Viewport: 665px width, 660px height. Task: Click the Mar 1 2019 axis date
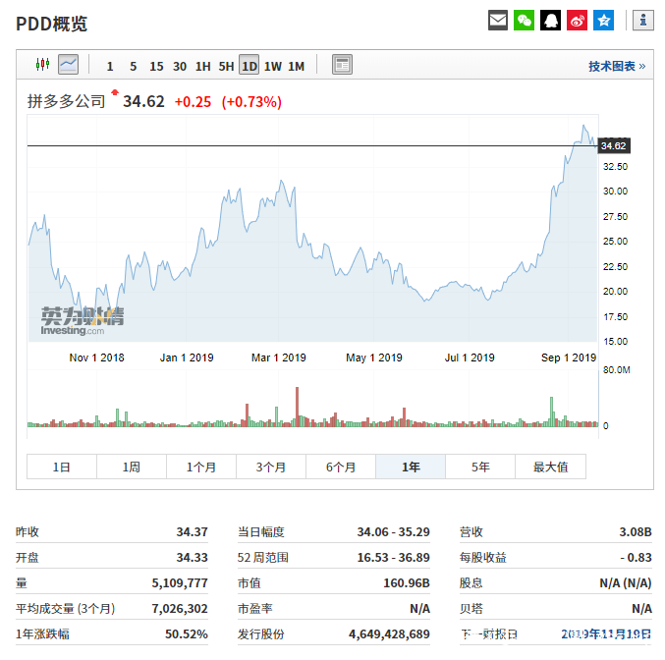pos(279,357)
